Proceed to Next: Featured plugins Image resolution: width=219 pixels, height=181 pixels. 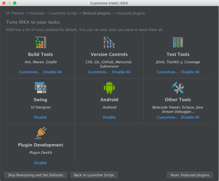pos(190,175)
